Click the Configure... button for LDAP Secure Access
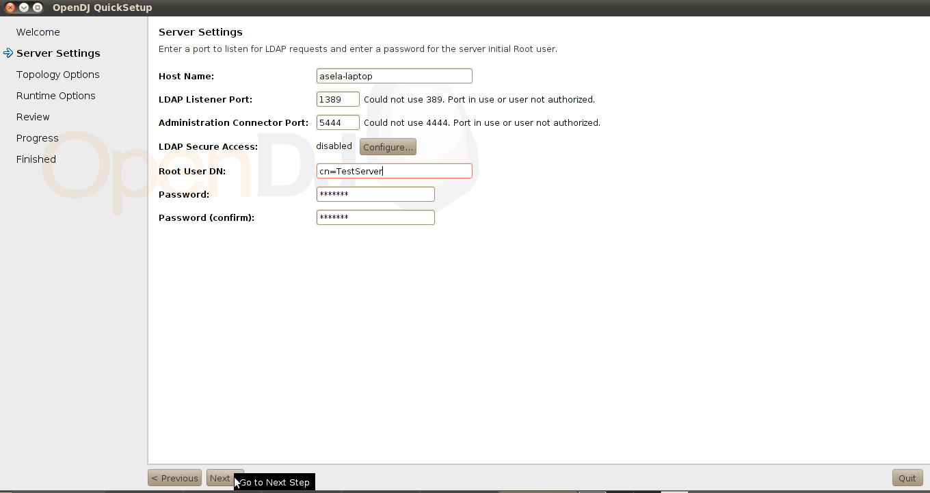Image resolution: width=930 pixels, height=493 pixels. point(388,147)
